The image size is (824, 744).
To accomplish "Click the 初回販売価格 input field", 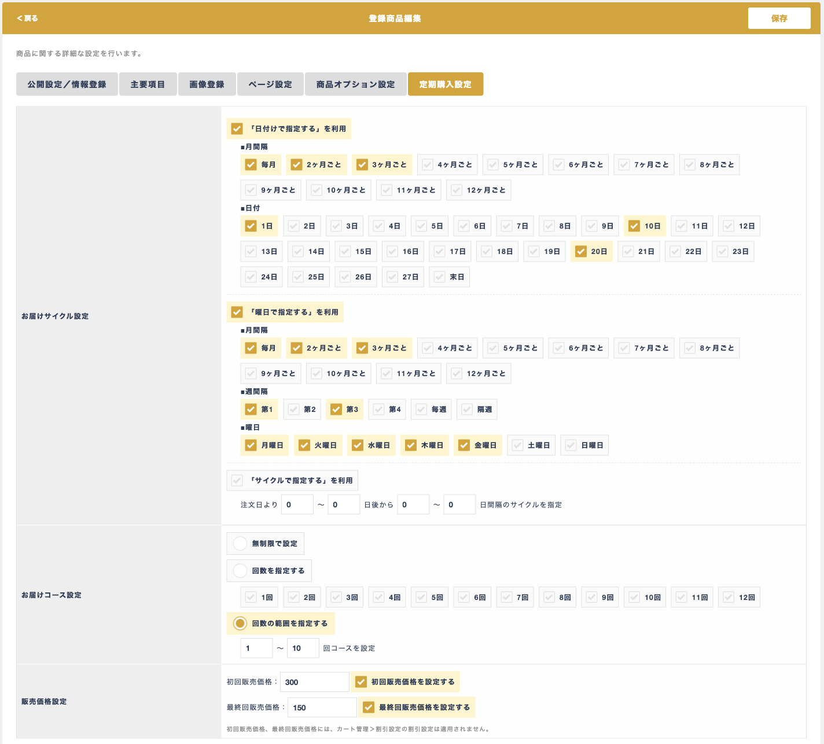I will 314,682.
